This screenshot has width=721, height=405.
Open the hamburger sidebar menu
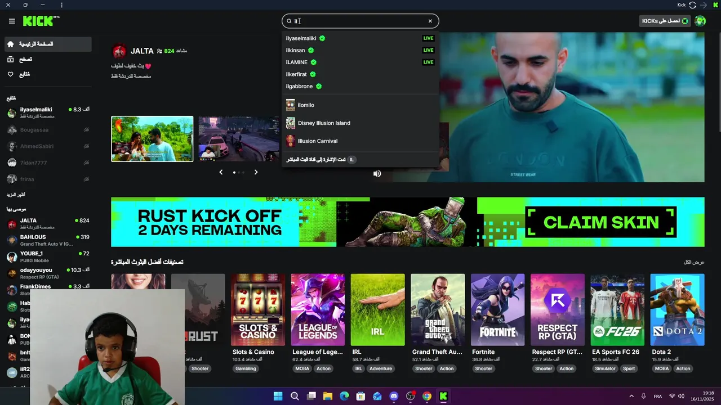(x=12, y=21)
